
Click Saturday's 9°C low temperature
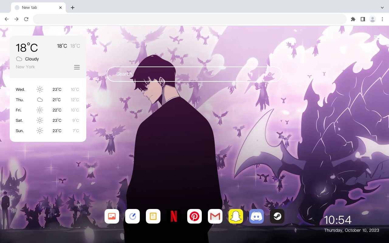tap(76, 120)
